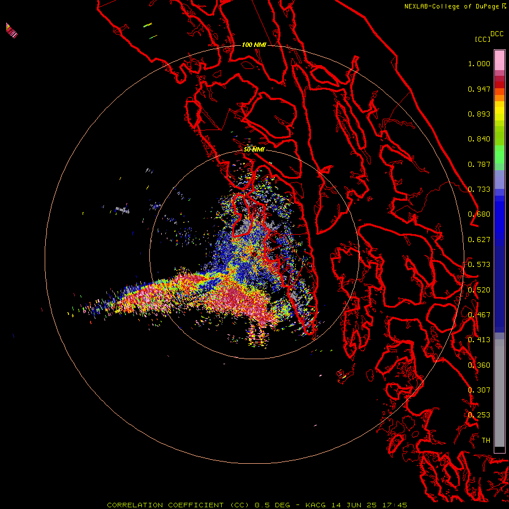Click the 0.840 scale value
Image resolution: width=509 pixels, height=509 pixels.
tap(479, 139)
